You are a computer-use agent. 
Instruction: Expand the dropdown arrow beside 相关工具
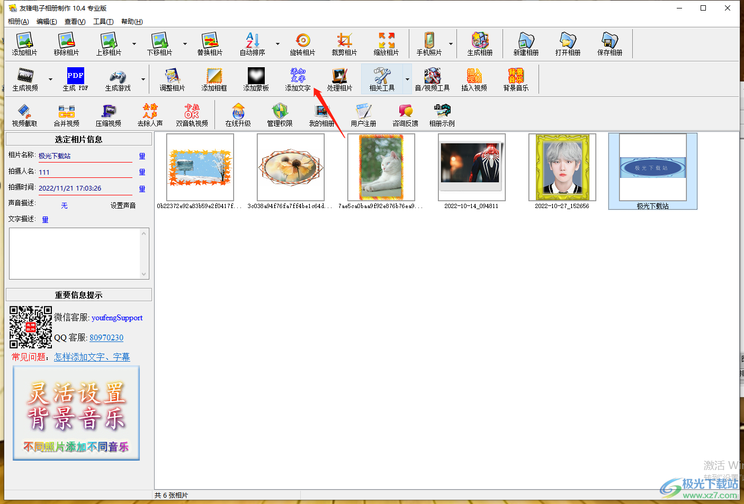coord(407,79)
